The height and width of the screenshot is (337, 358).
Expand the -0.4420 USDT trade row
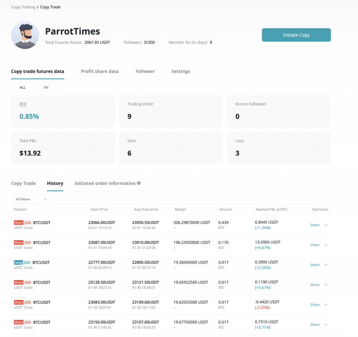[326, 305]
